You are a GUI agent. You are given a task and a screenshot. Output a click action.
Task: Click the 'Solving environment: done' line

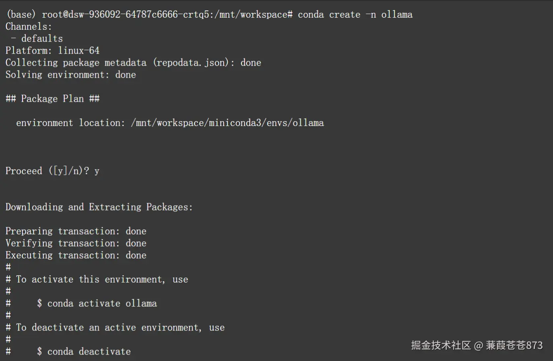click(70, 75)
